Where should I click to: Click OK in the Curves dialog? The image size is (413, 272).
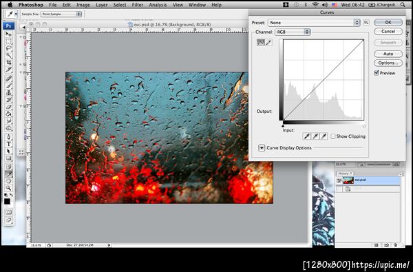point(388,23)
